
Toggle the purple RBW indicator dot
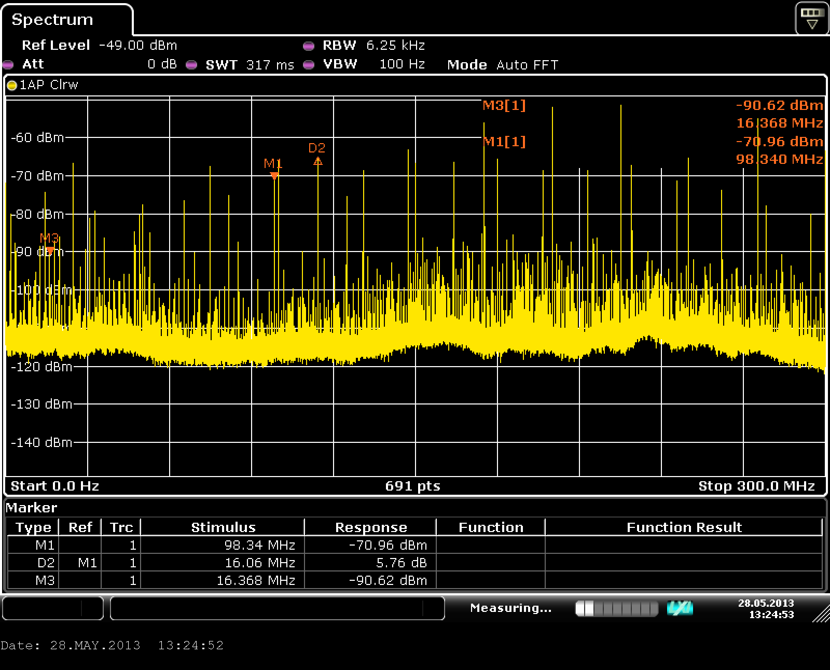(309, 46)
